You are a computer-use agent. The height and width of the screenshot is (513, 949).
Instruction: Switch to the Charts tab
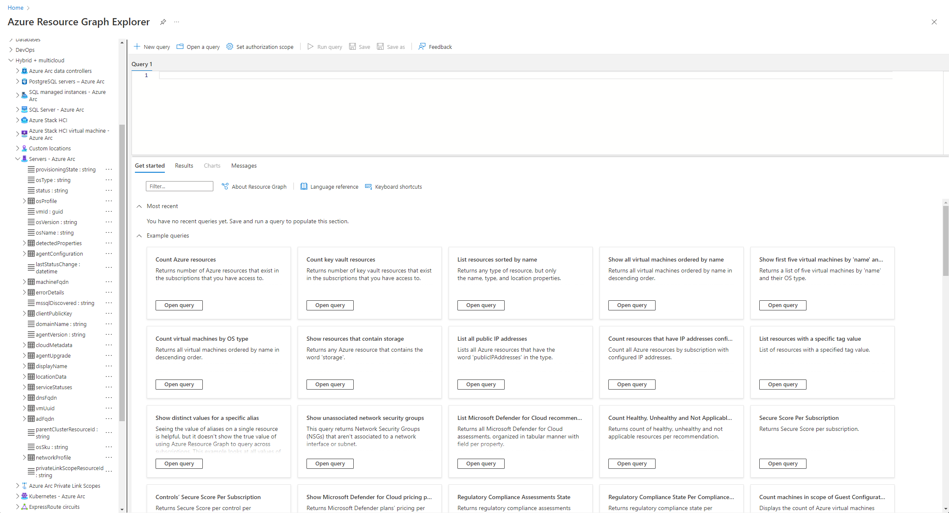212,166
